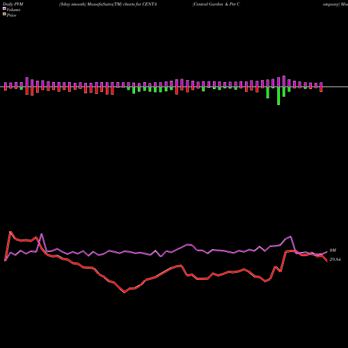Click the peak of the magenta volume line
This screenshot has width=348, height=348.
42,234
